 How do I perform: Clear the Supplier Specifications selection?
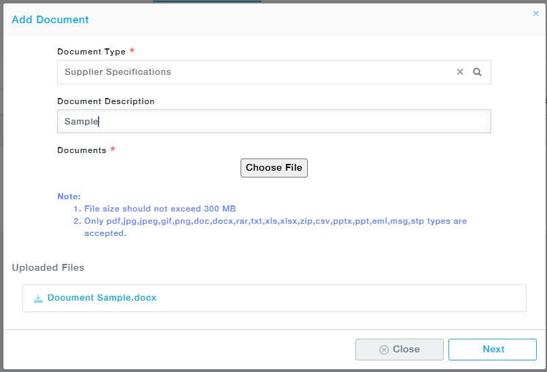460,72
